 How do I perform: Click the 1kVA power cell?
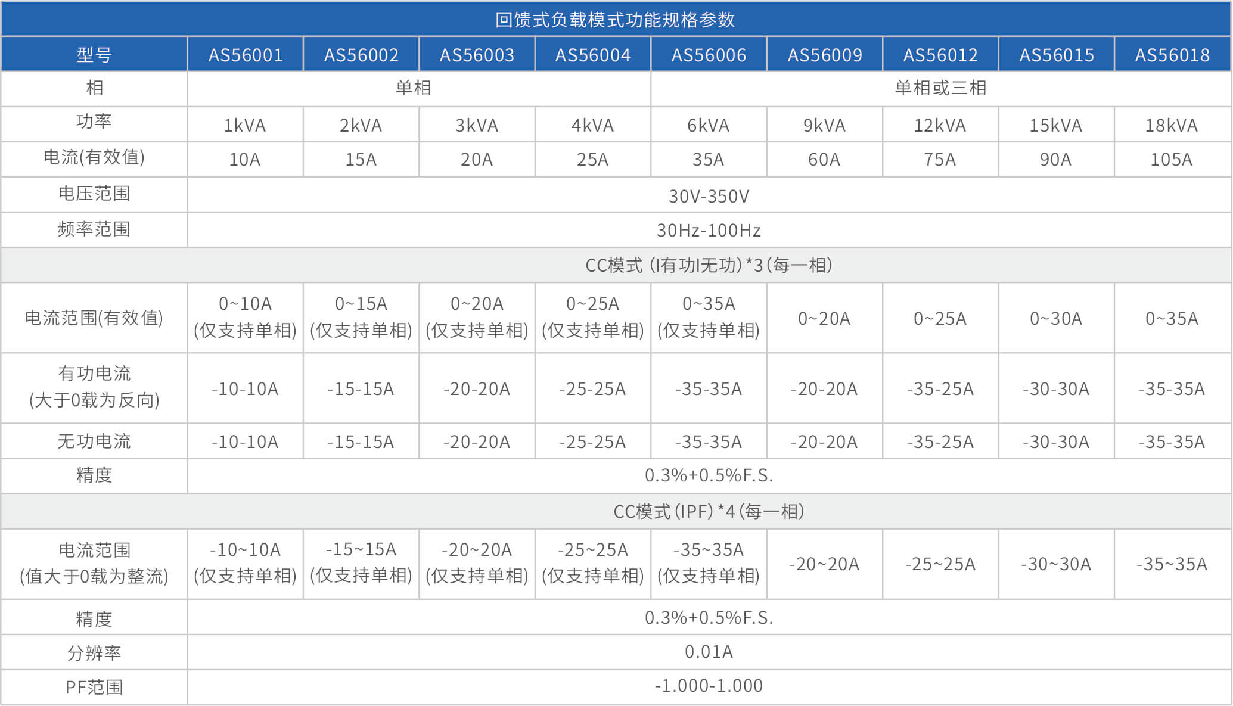coord(244,125)
